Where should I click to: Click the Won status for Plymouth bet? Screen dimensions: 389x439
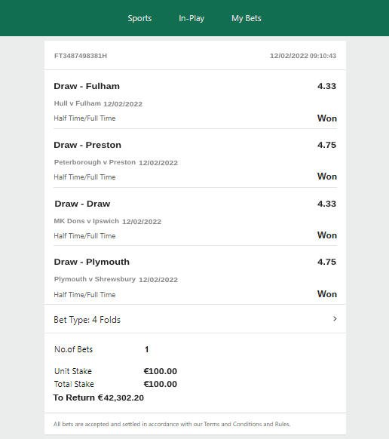click(327, 294)
